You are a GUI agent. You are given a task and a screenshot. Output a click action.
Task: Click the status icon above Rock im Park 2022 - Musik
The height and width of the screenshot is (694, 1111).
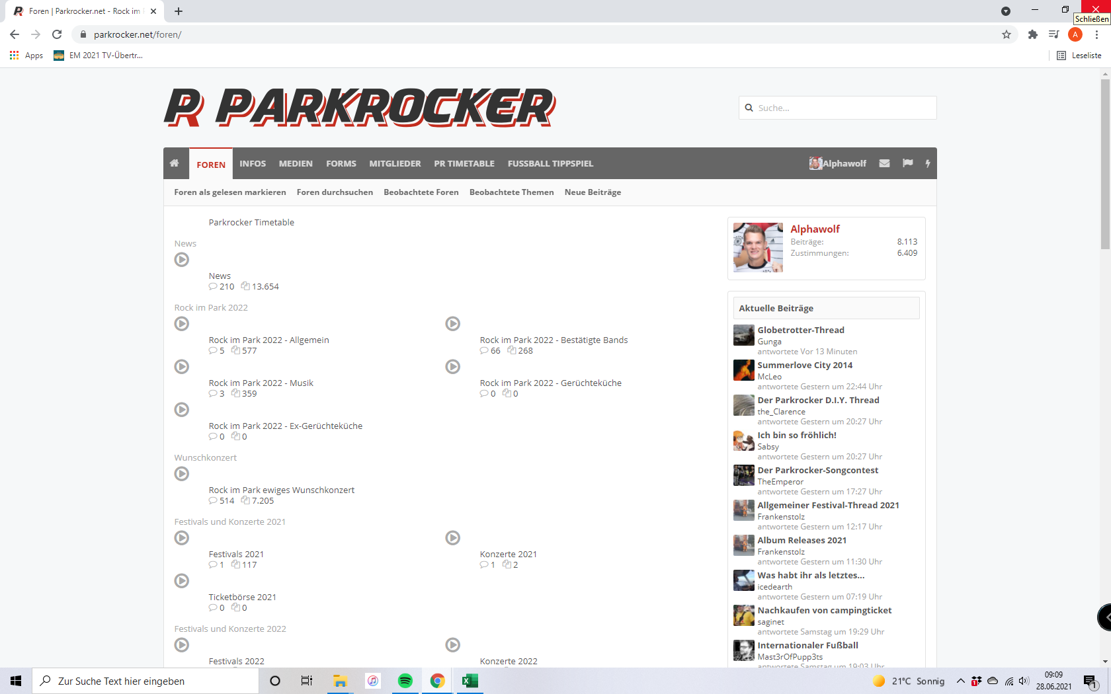pos(182,367)
